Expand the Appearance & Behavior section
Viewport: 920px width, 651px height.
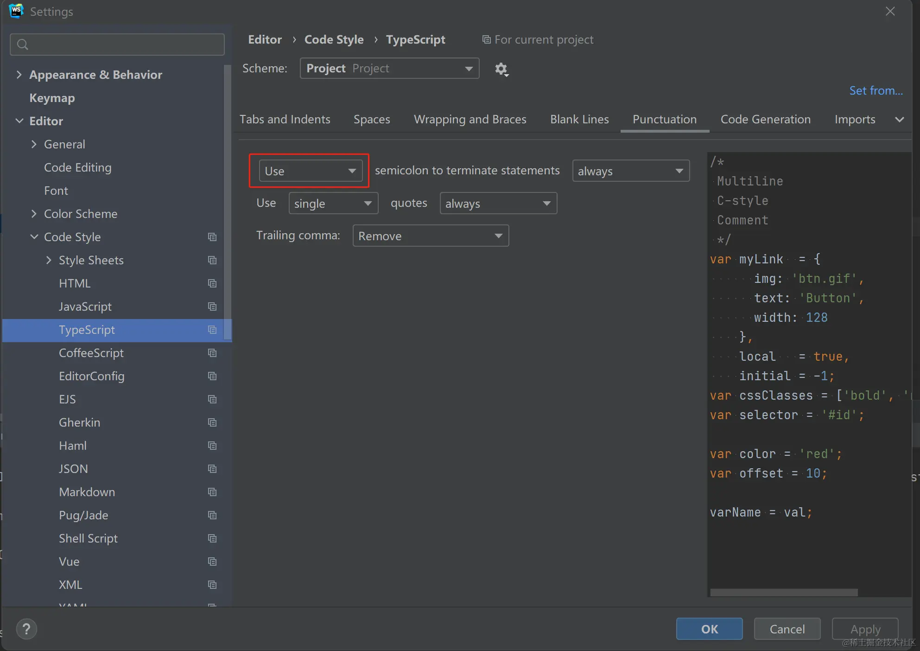19,75
